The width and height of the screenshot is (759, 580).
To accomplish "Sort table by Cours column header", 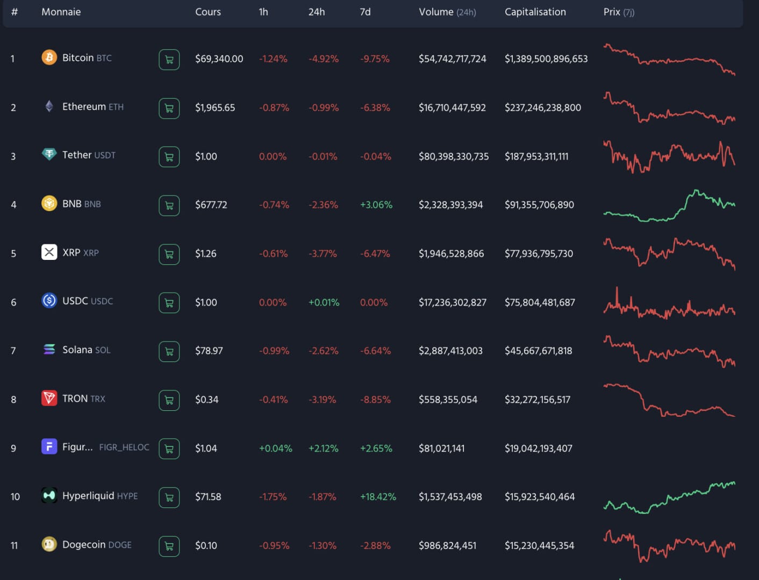I will coord(208,12).
